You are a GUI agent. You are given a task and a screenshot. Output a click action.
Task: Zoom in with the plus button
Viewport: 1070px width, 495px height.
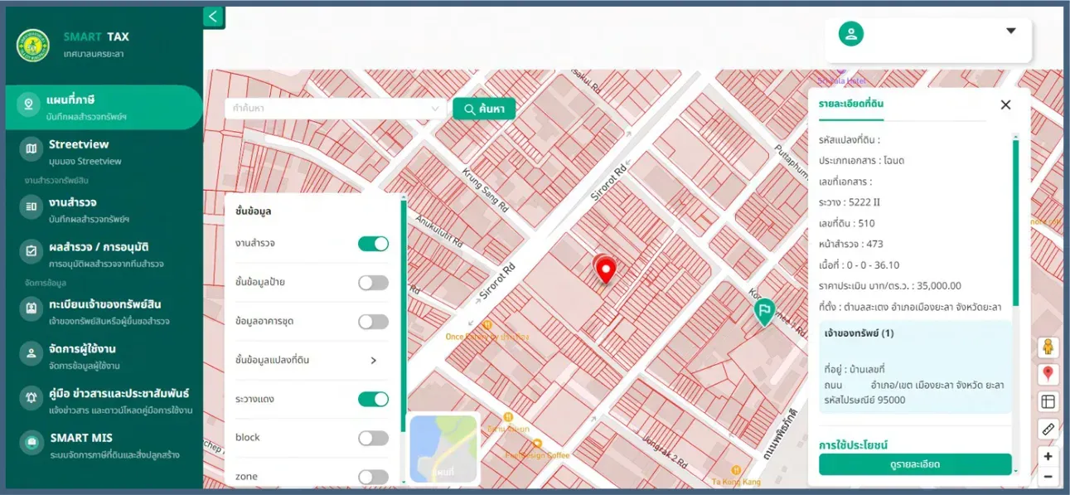click(1048, 456)
